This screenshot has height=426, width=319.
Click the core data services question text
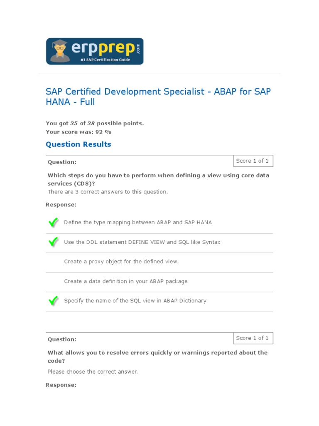coord(158,179)
